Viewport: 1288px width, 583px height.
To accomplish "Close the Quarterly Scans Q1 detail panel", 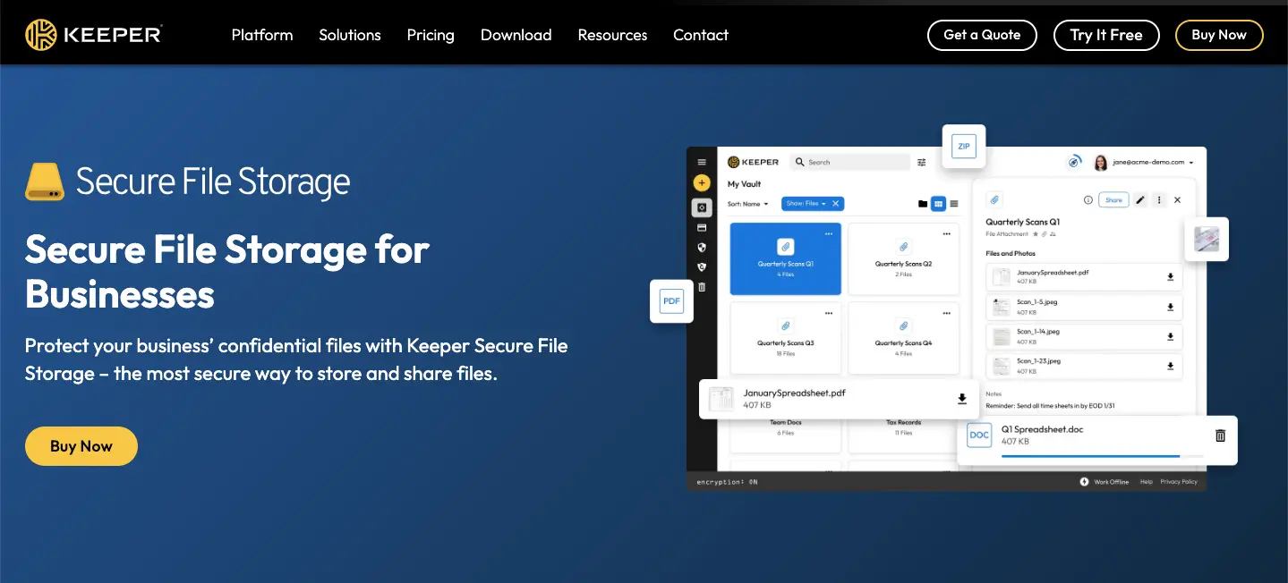I will coord(1178,200).
